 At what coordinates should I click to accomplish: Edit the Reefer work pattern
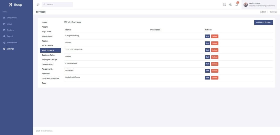[x=207, y=57]
